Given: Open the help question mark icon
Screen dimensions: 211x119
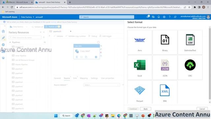Looking at the screenshot, I should pyautogui.click(x=169, y=17).
